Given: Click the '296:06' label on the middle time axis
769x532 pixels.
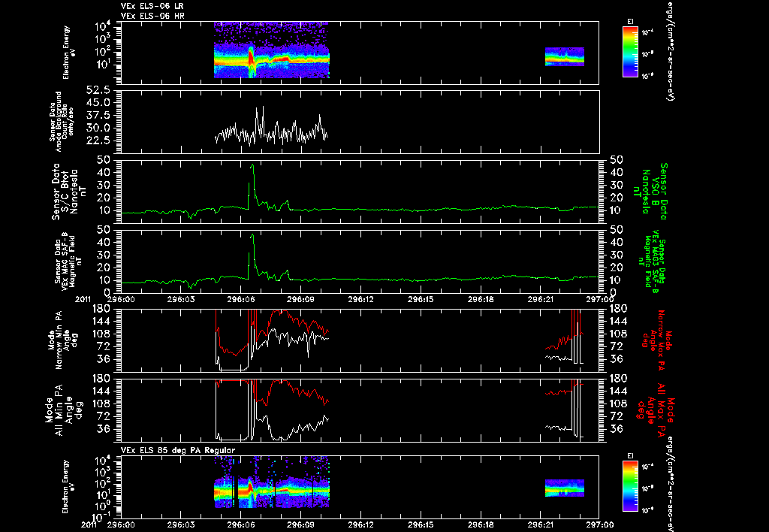Looking at the screenshot, I should coord(241,299).
